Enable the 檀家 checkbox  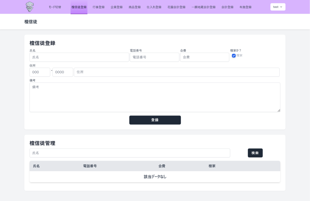(234, 55)
